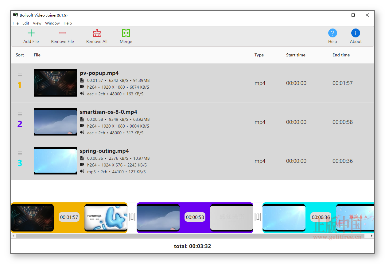Click the smartisan-os-8-0.mp4 file name
This screenshot has height=264, width=385.
coord(108,112)
